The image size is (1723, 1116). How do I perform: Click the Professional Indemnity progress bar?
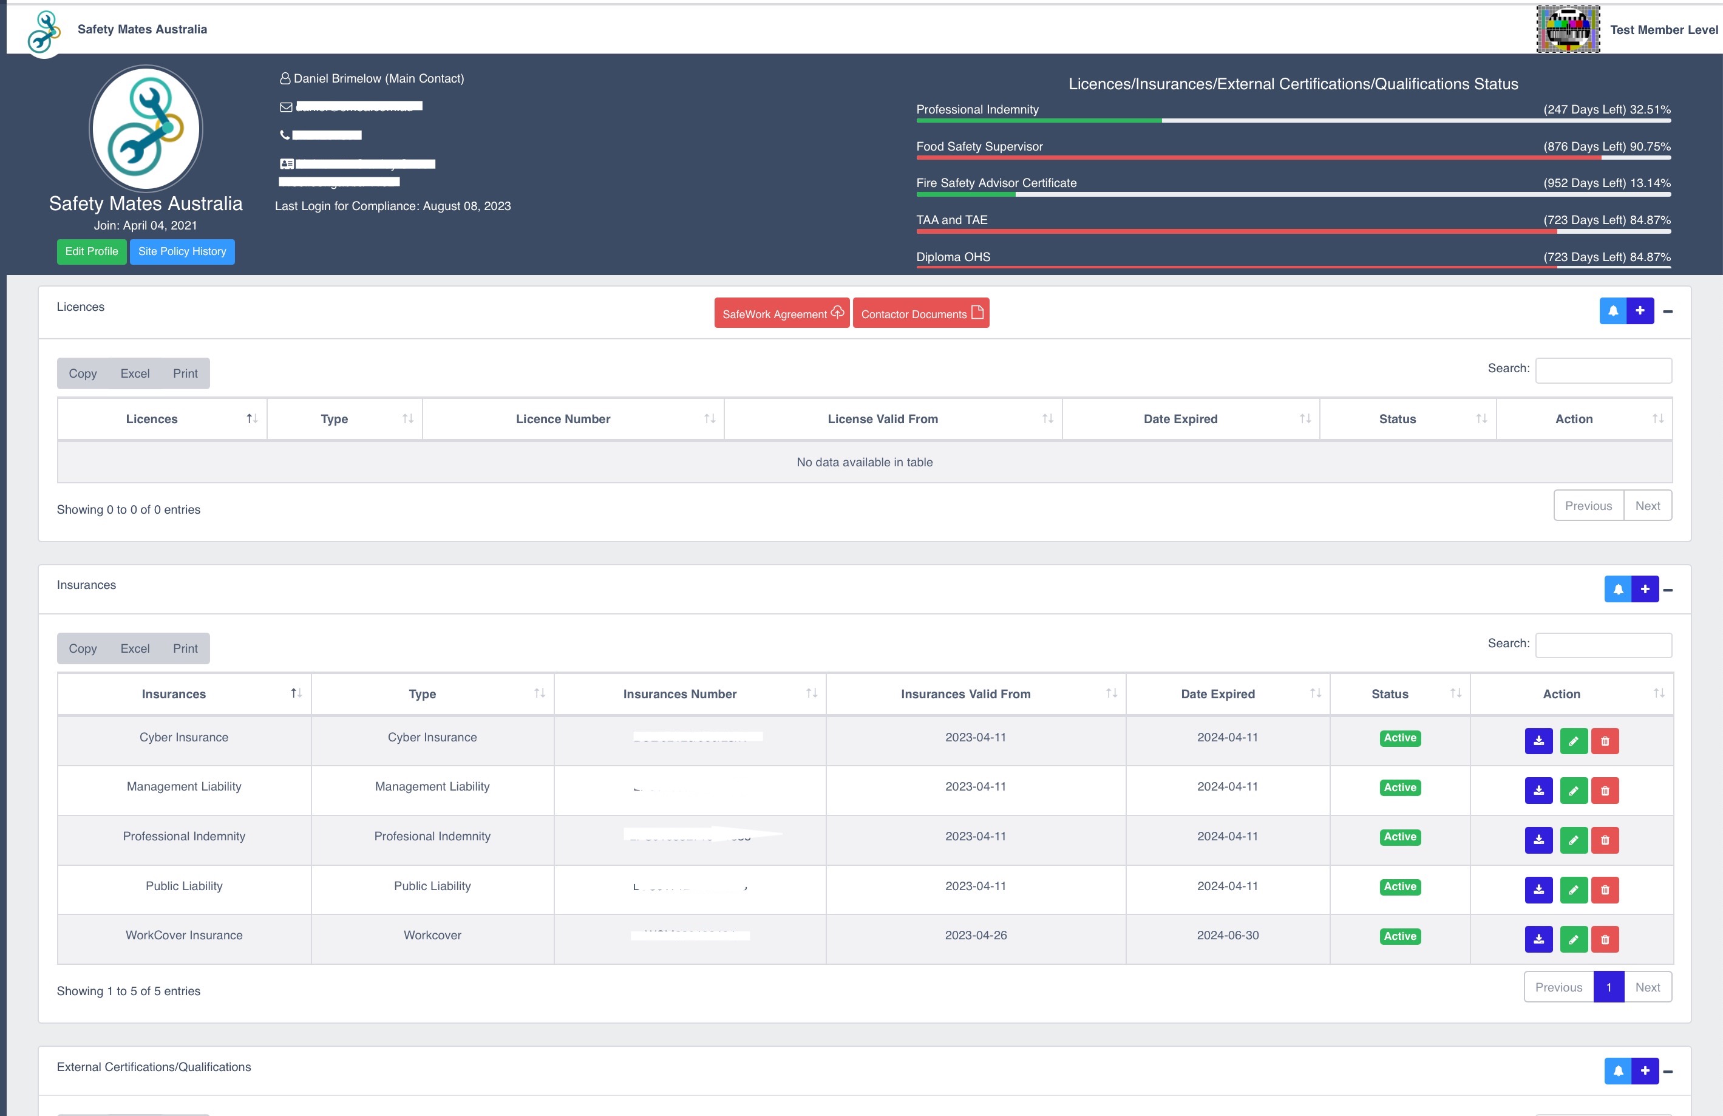pos(1293,120)
